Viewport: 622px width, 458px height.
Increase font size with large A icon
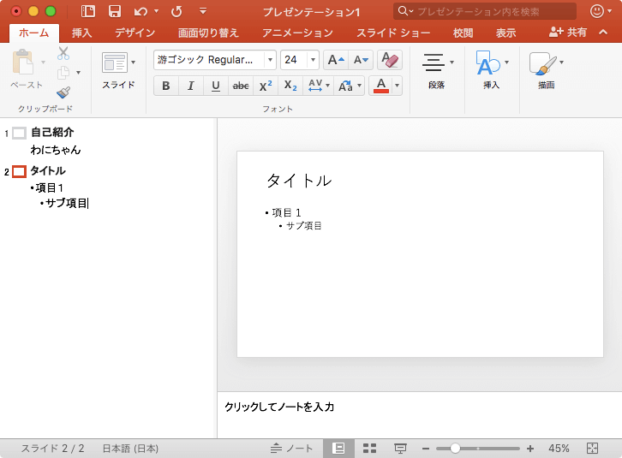pyautogui.click(x=335, y=60)
